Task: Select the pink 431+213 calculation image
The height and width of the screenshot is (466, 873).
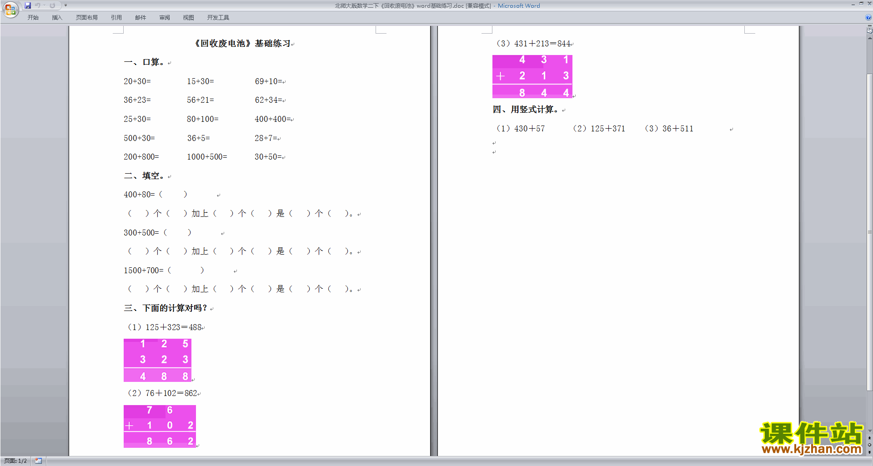Action: pos(532,76)
